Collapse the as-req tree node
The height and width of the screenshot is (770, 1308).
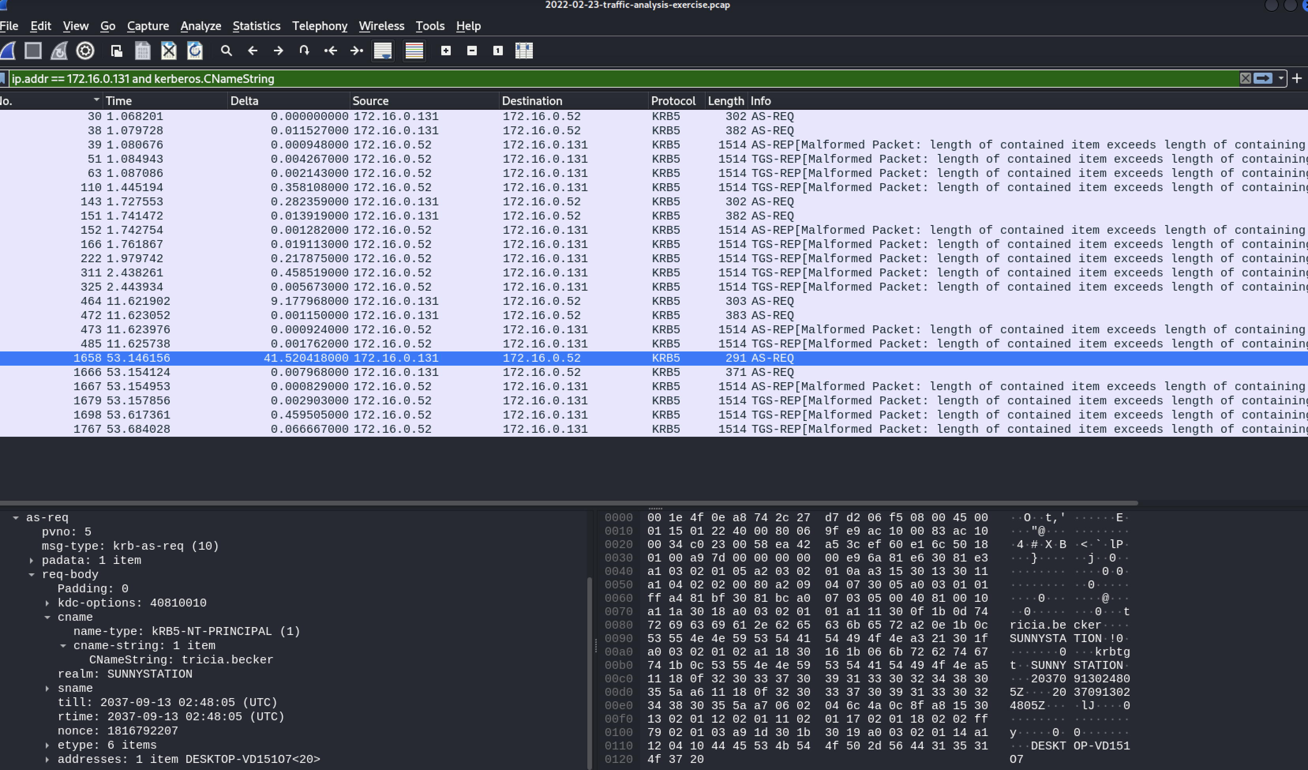pos(15,518)
